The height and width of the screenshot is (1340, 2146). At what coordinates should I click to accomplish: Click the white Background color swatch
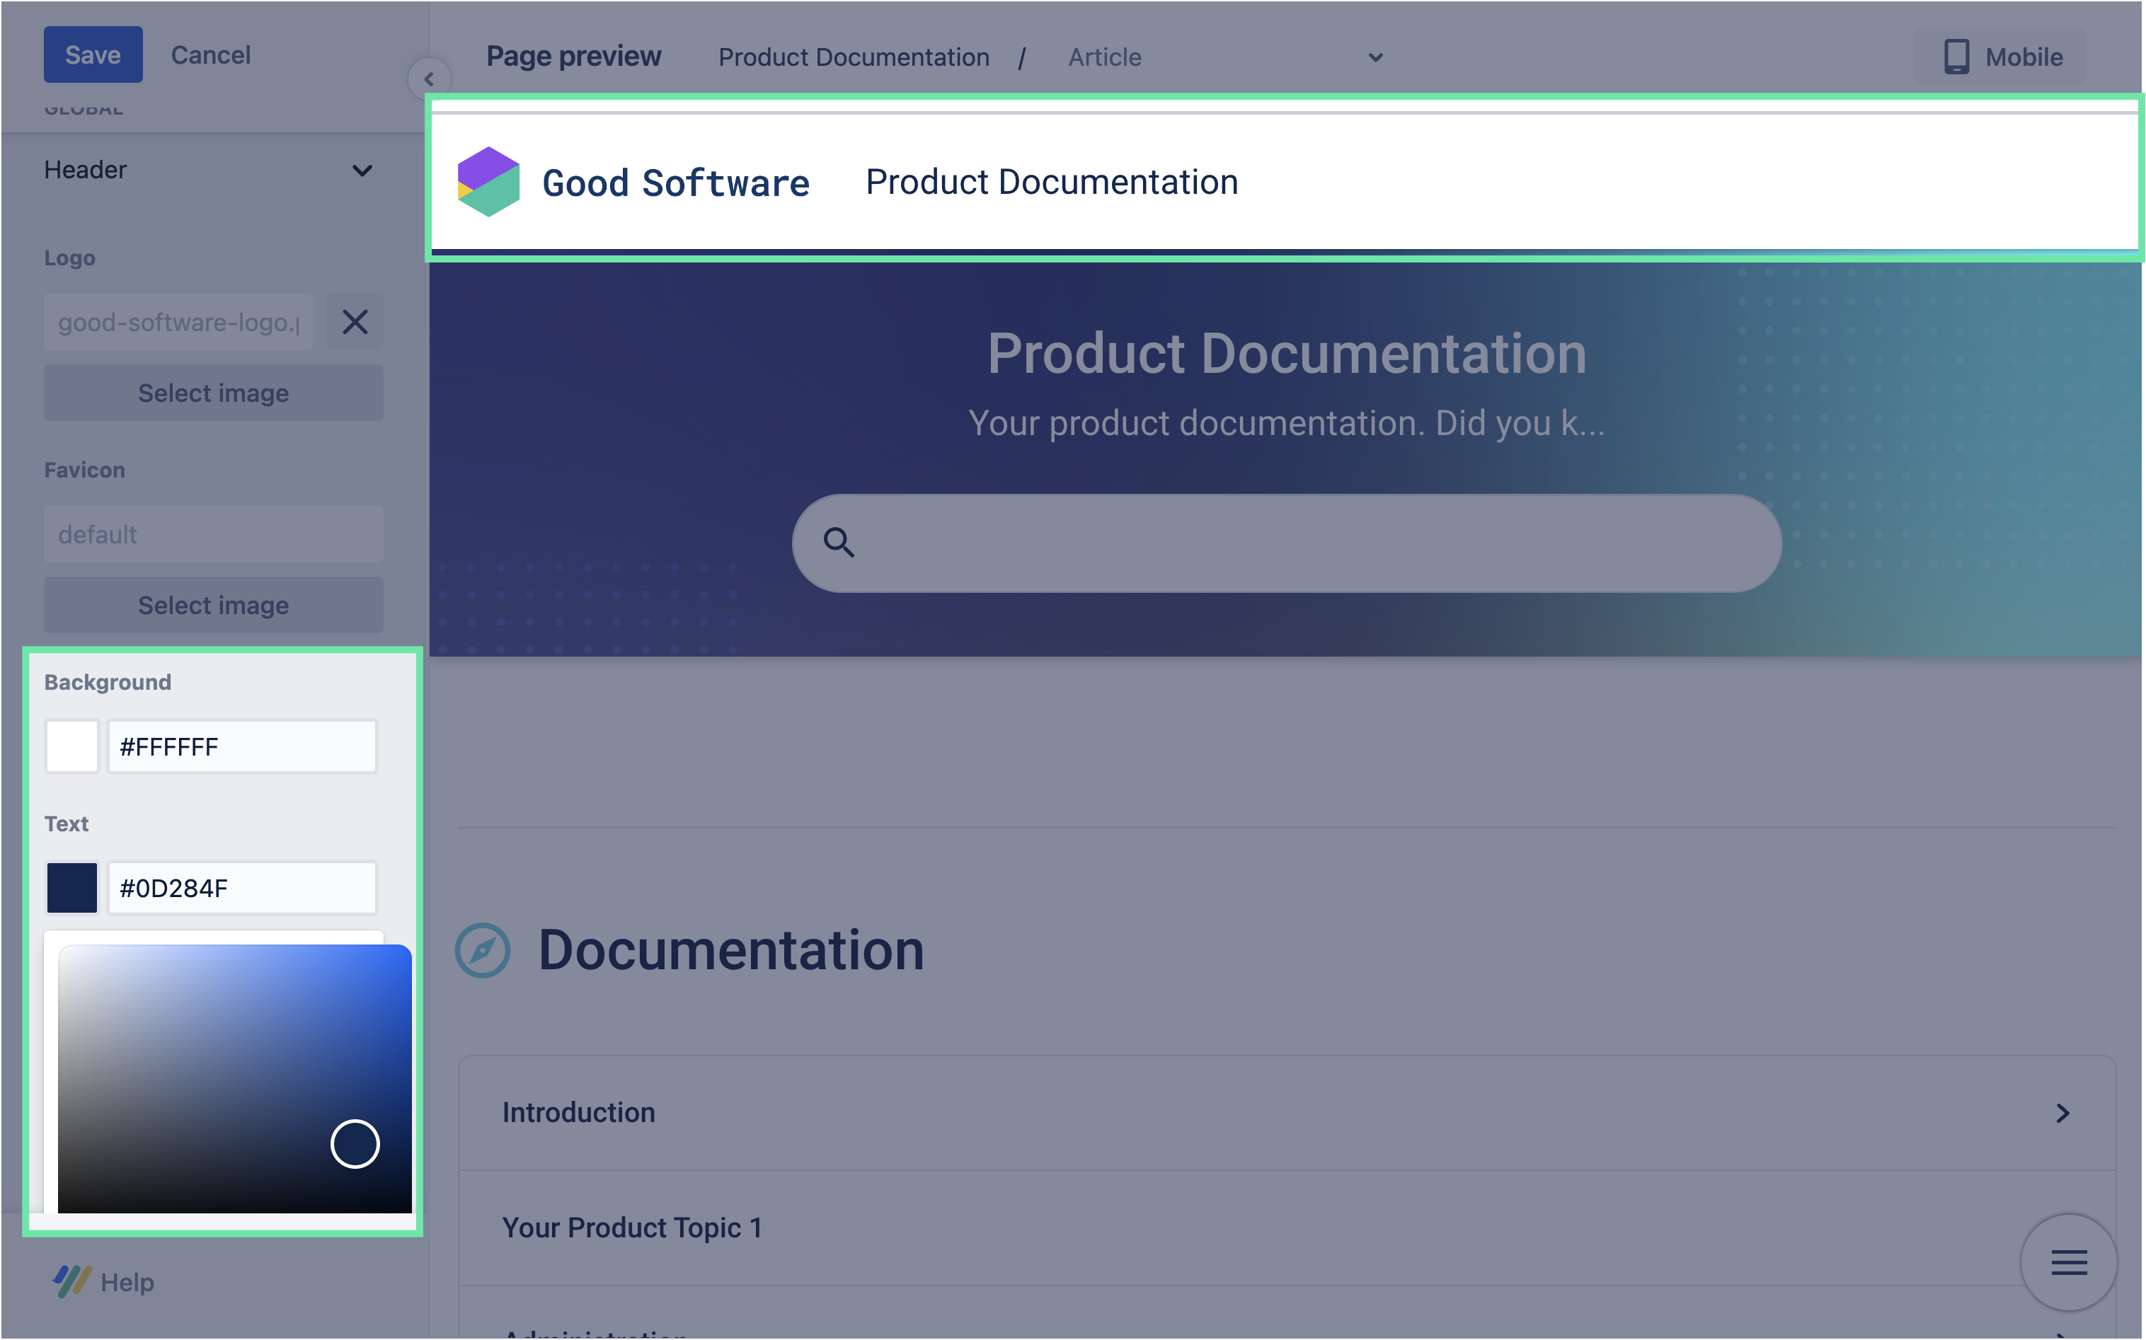tap(71, 746)
